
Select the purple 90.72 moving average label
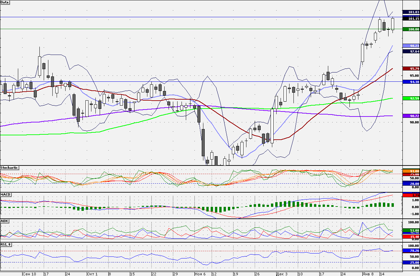(x=411, y=116)
